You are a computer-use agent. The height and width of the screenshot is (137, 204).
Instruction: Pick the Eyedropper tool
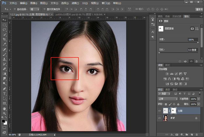4,44
